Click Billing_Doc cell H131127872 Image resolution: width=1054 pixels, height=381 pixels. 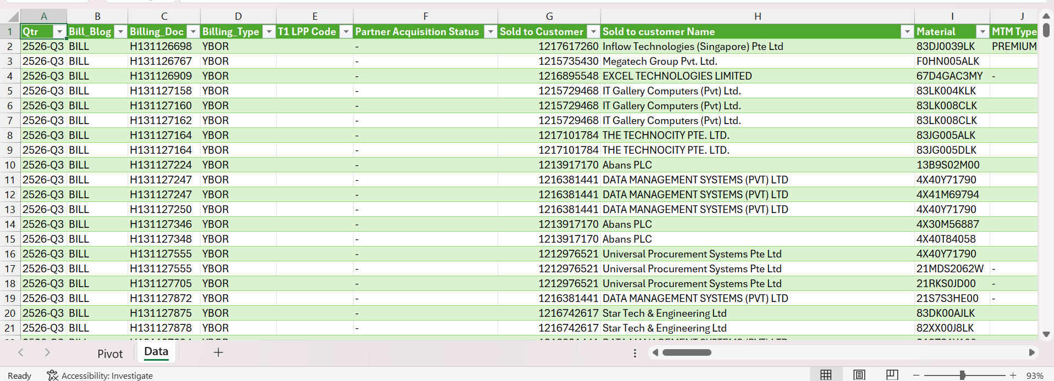[164, 299]
